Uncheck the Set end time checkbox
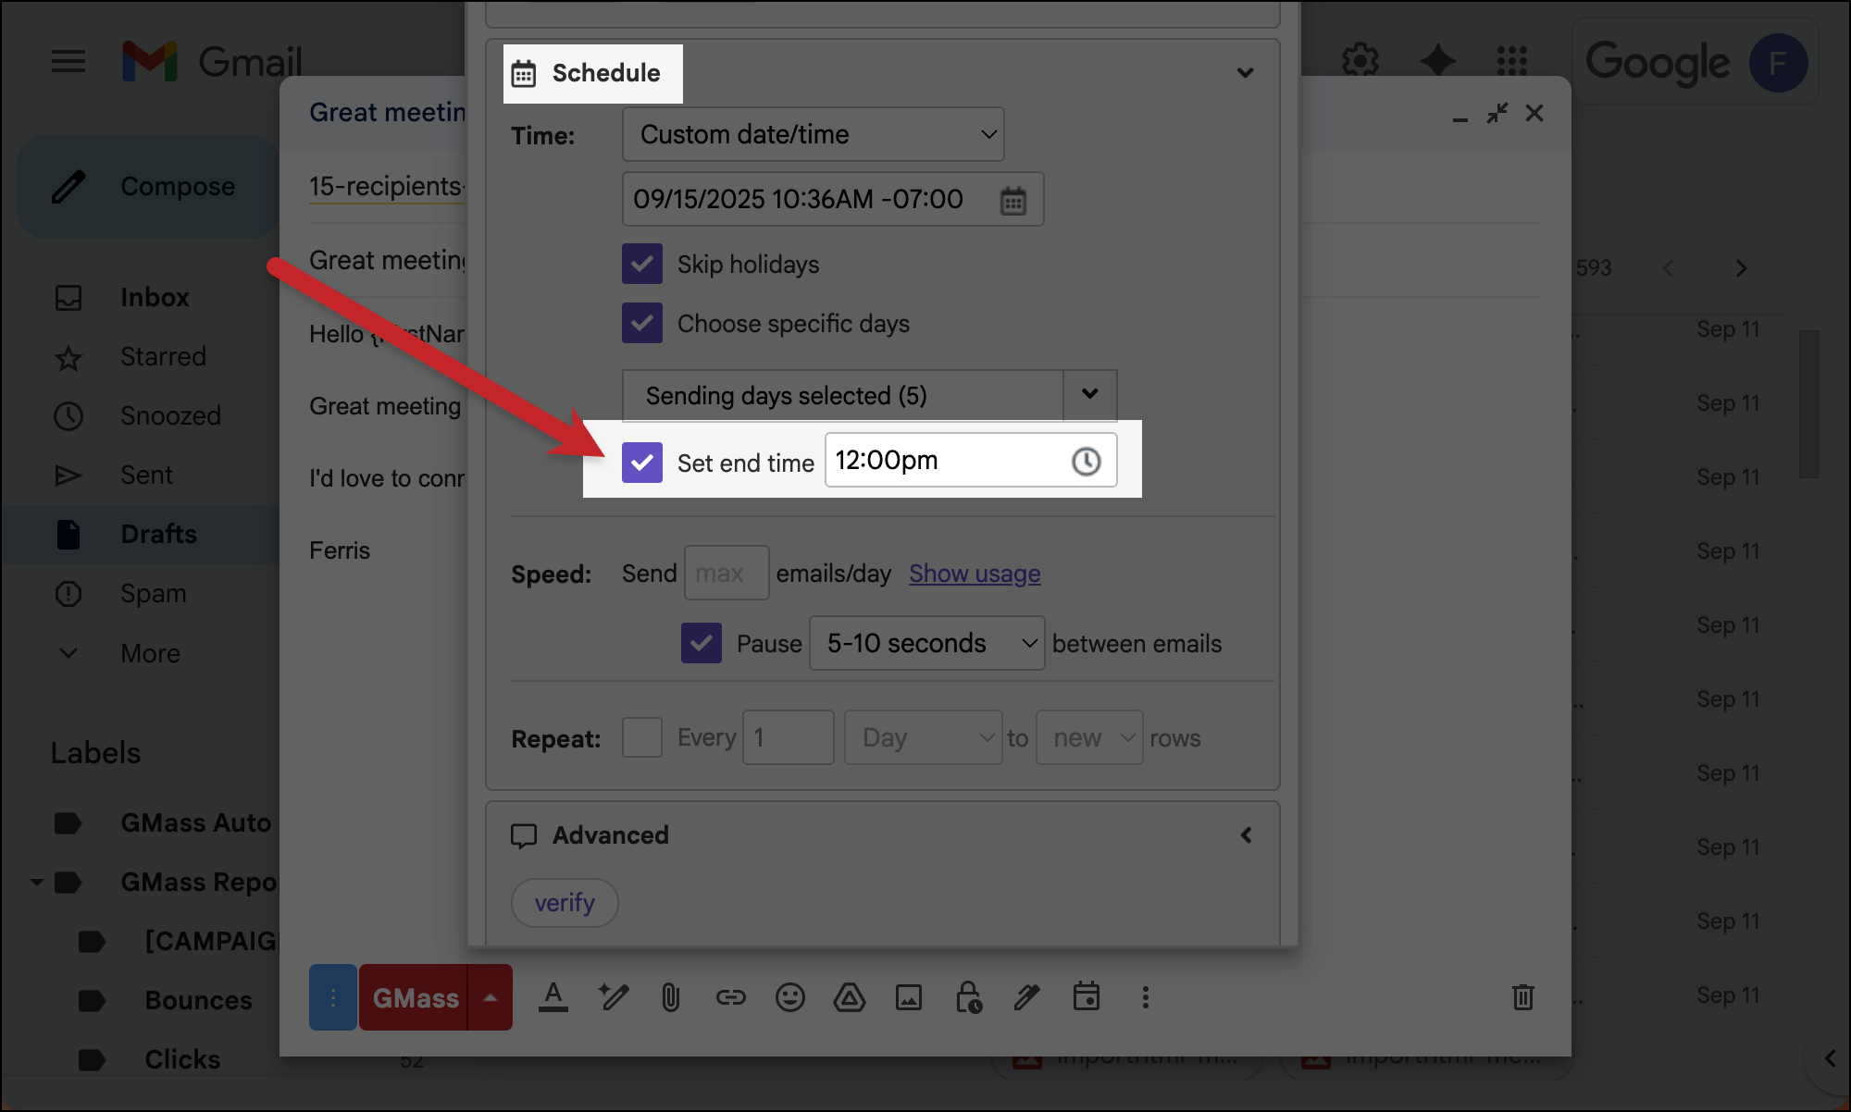 click(642, 462)
